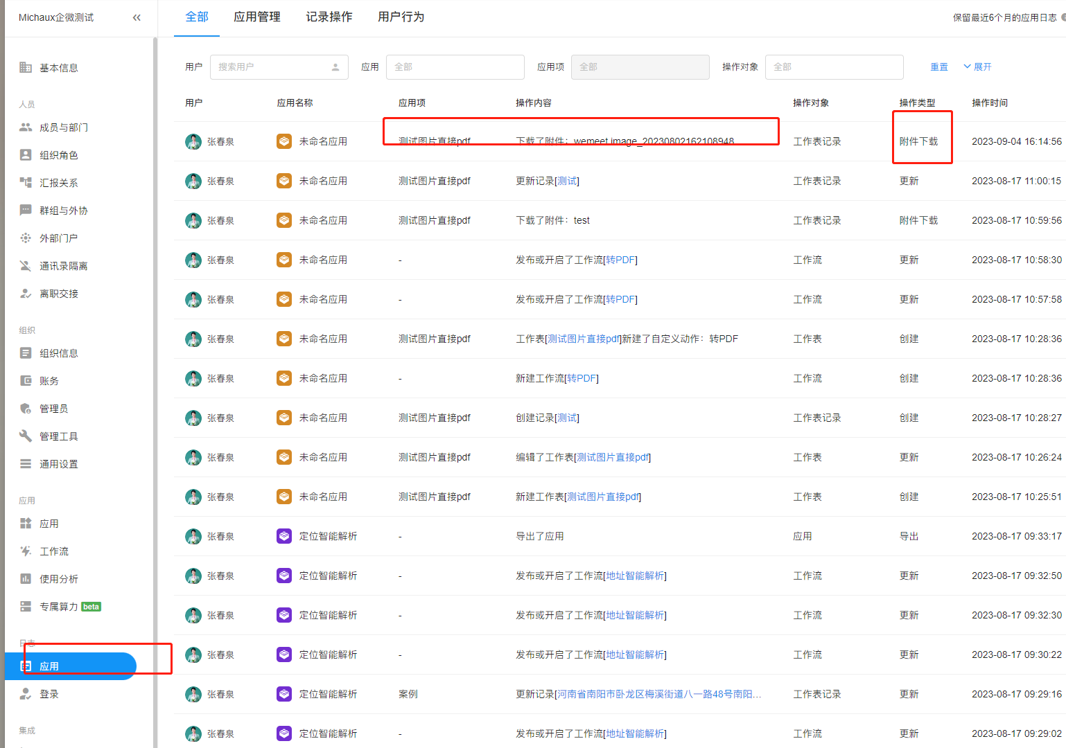Open 管理工具 wrench icon
The image size is (1066, 748).
(x=26, y=436)
